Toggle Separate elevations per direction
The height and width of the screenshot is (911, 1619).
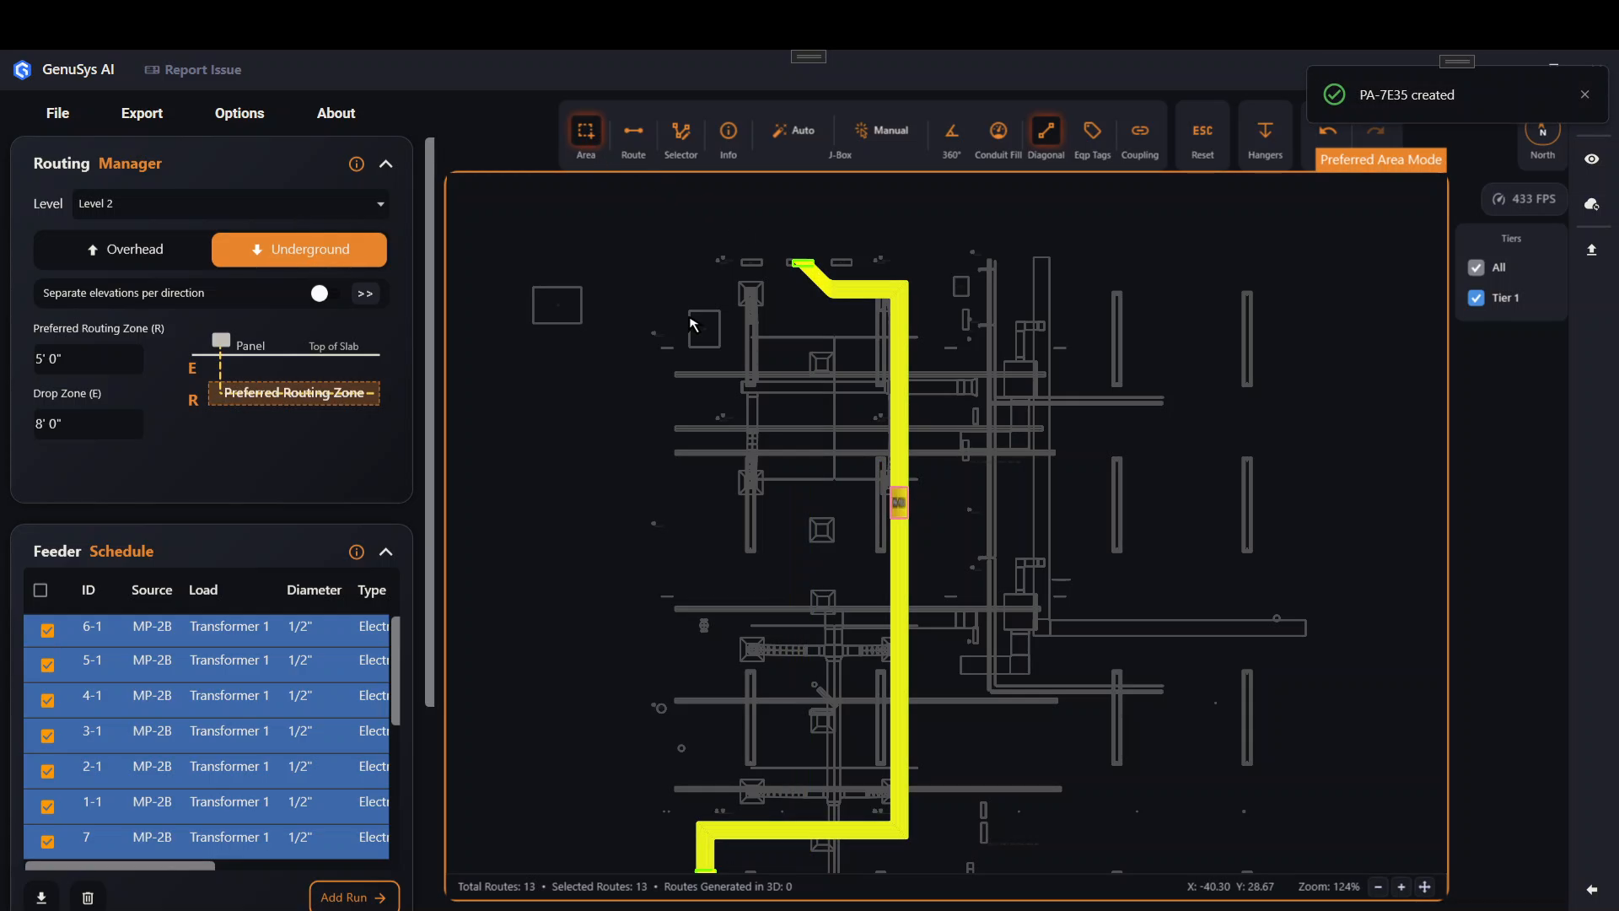pyautogui.click(x=324, y=294)
